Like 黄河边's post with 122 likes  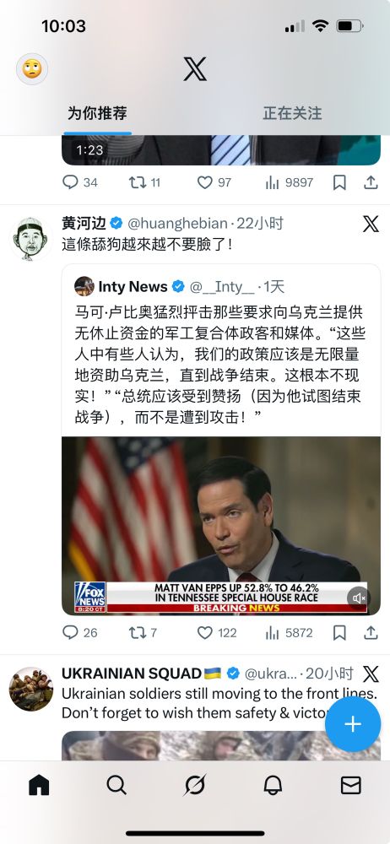216,632
